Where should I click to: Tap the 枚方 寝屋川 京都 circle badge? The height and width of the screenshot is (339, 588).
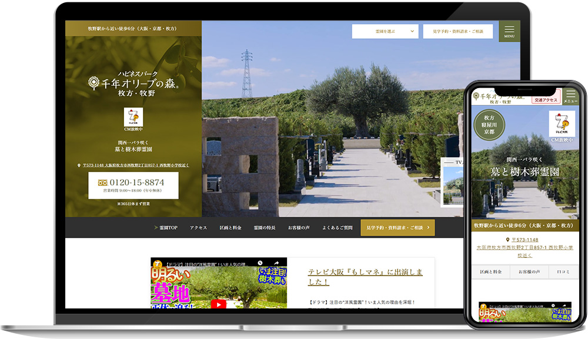coord(489,125)
